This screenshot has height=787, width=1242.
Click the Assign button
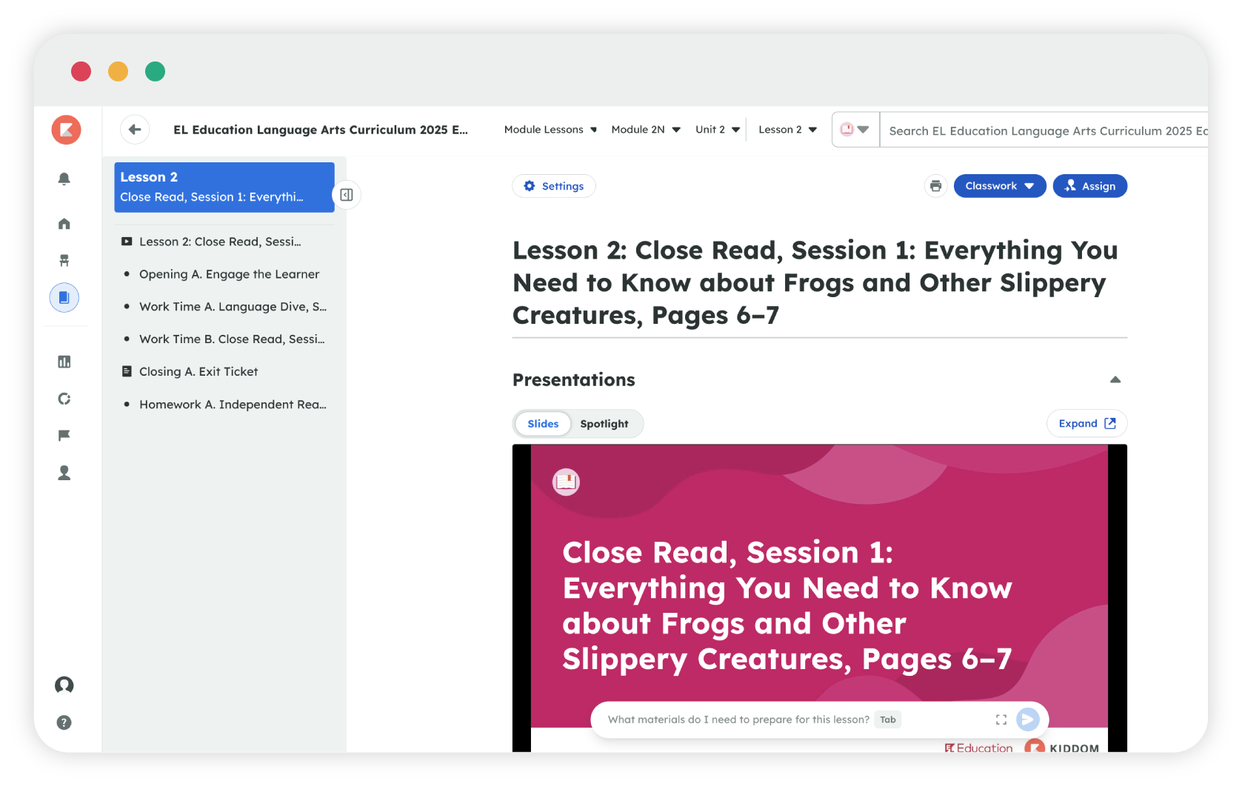click(x=1090, y=186)
